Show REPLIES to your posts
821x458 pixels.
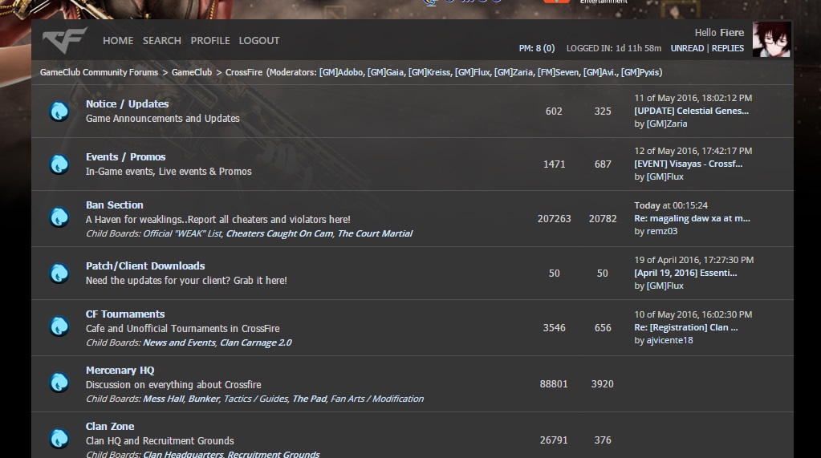[728, 48]
